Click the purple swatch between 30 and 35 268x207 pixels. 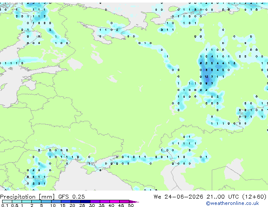tap(95, 202)
